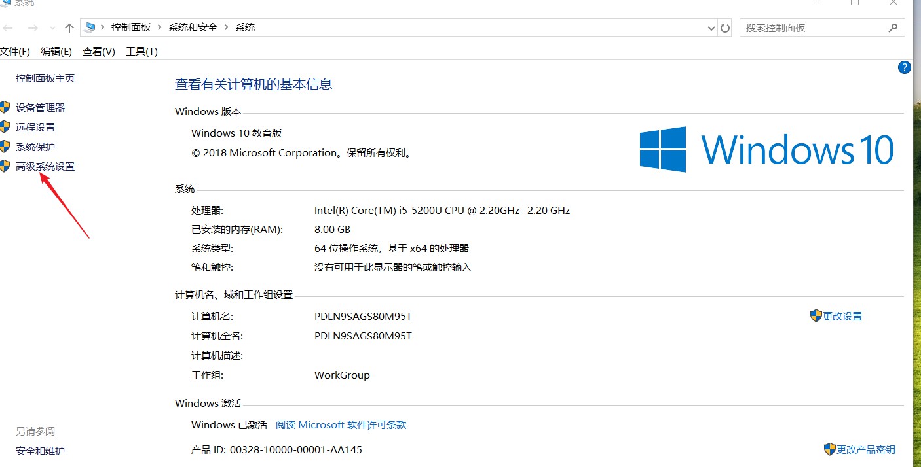Click the 没有可用于此显示器的笔或触控输入 text

click(x=393, y=267)
